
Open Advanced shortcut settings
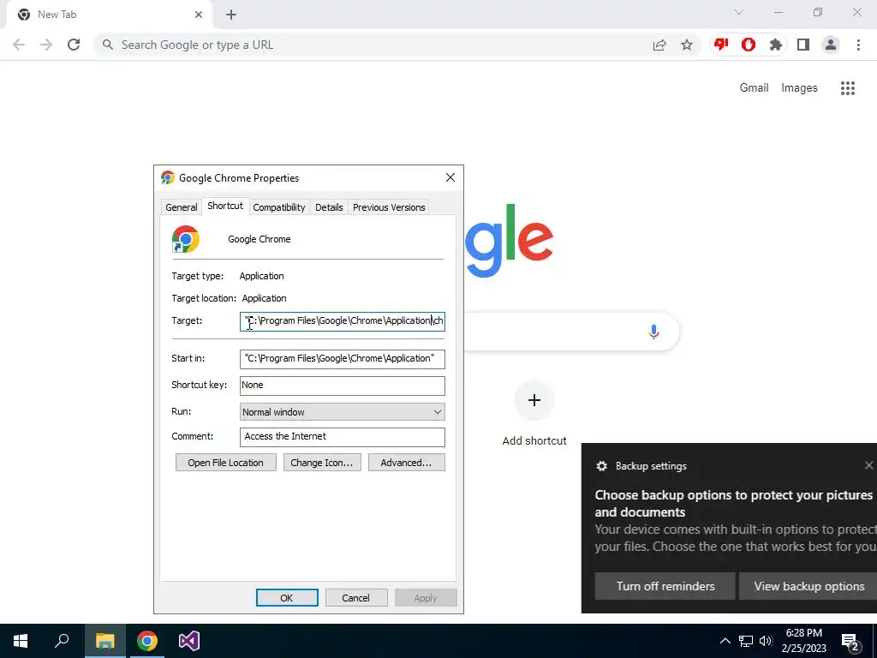point(406,463)
